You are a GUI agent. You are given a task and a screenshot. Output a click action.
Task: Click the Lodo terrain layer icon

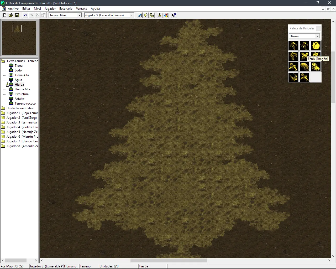pyautogui.click(x=11, y=70)
